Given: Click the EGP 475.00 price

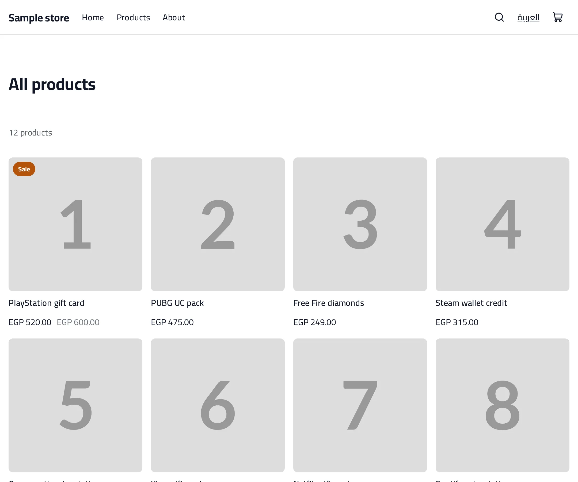Looking at the screenshot, I should [172, 322].
